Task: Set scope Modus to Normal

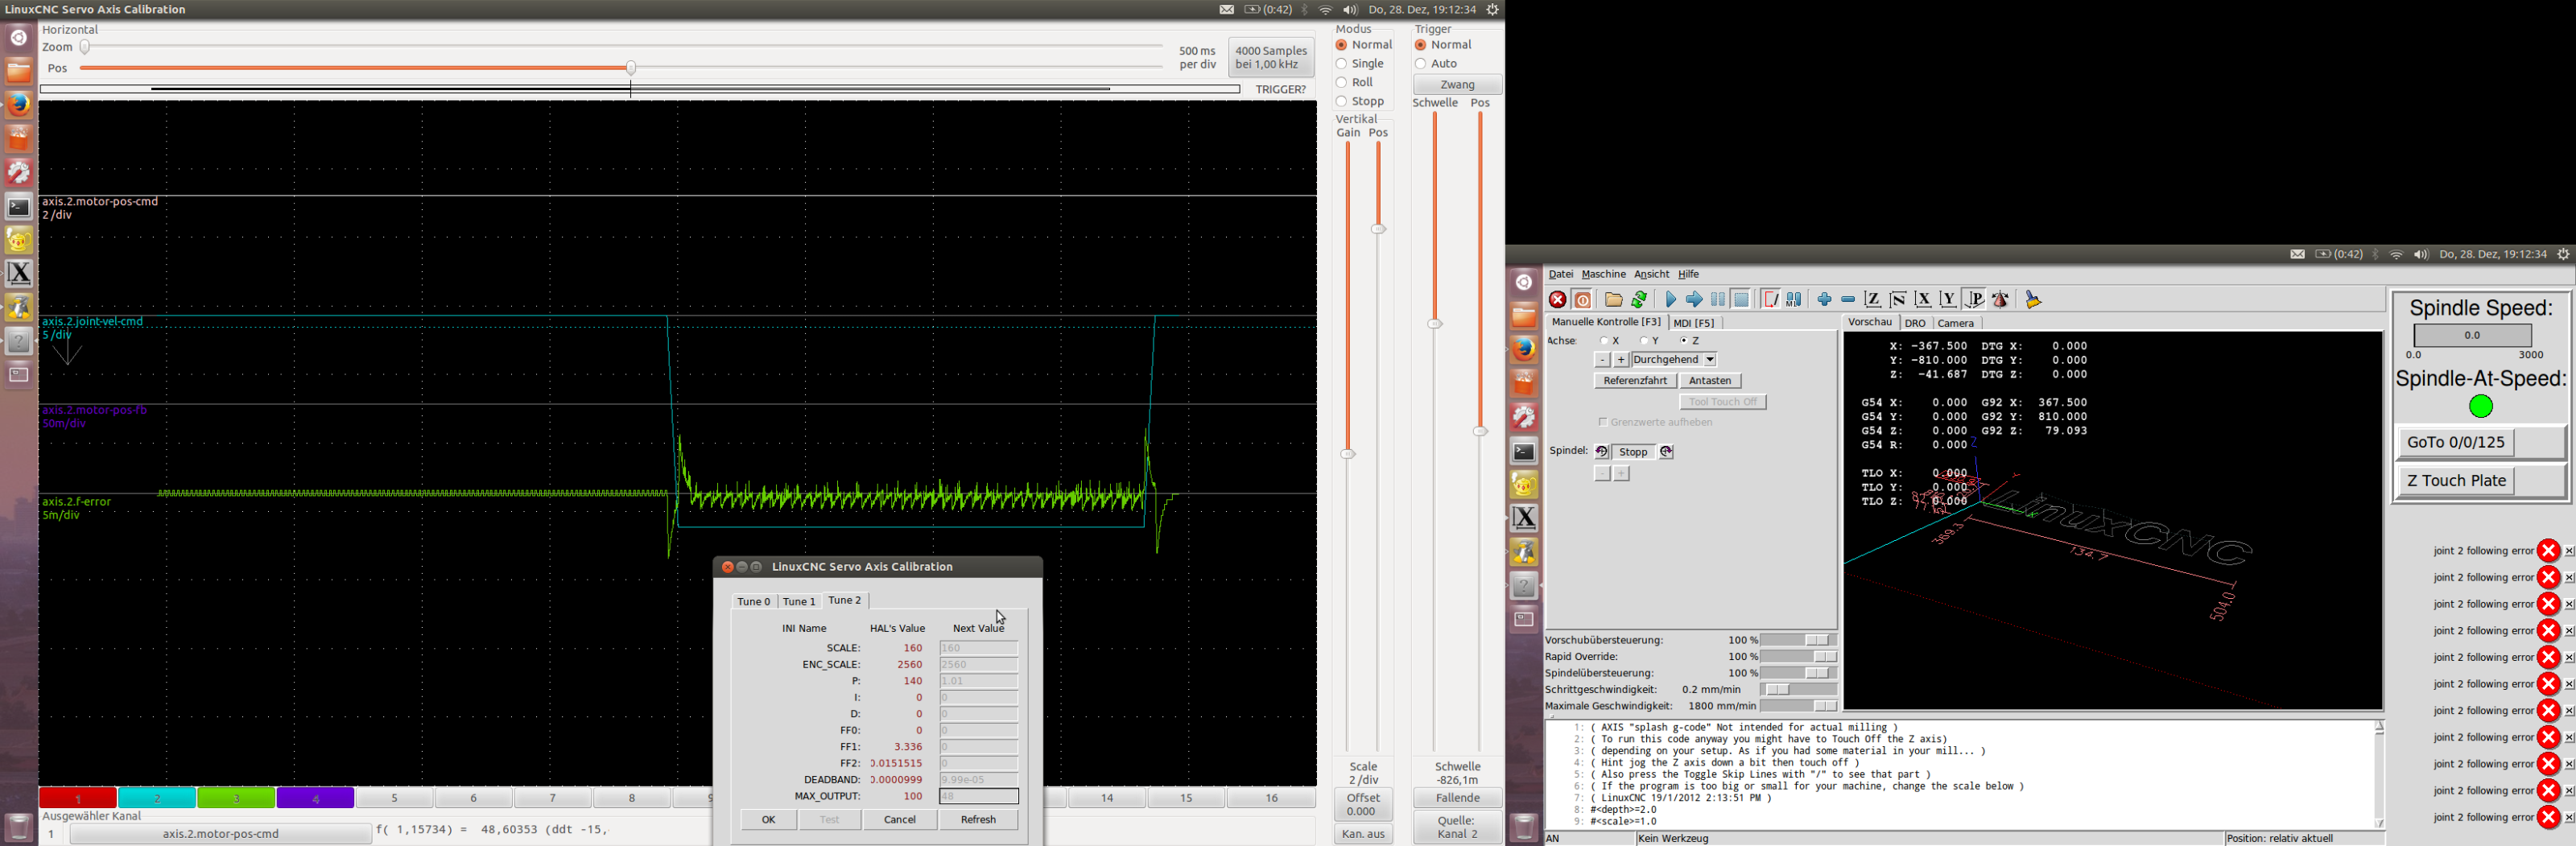Action: pyautogui.click(x=1365, y=45)
